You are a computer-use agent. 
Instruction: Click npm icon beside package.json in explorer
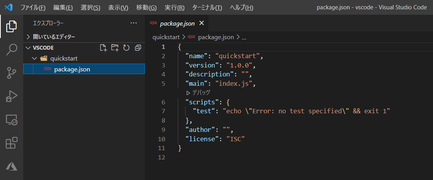click(x=48, y=69)
